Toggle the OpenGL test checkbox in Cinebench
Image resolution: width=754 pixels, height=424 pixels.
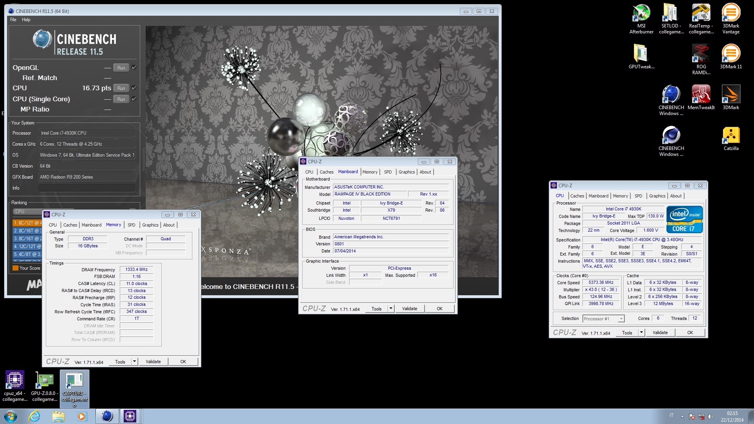coord(134,68)
